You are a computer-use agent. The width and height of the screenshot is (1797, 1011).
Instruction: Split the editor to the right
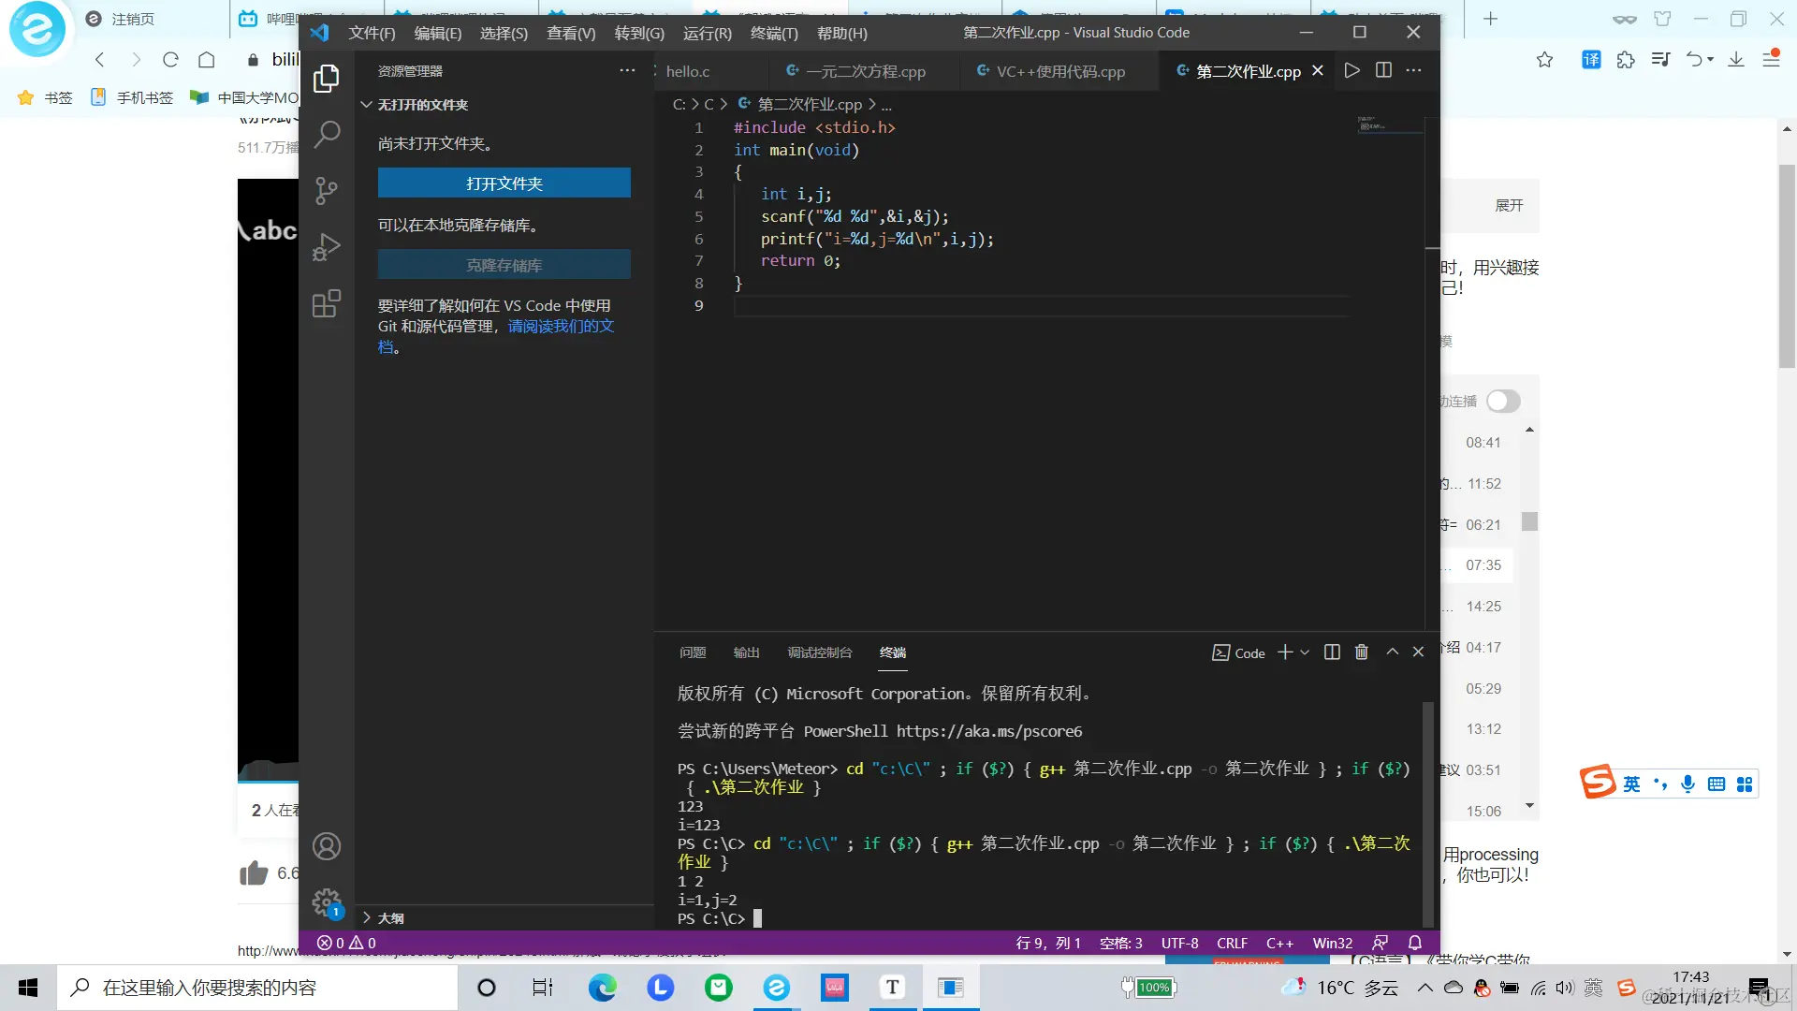coord(1383,71)
